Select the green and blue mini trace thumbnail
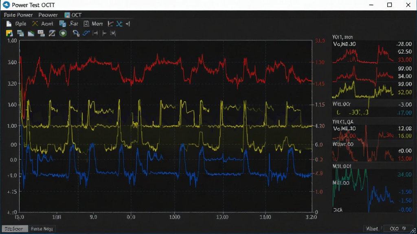Screen dimensions: 417x234 click(x=363, y=190)
